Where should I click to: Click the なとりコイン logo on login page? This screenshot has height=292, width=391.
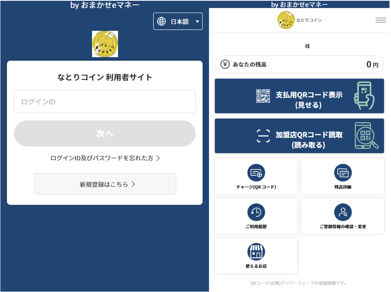click(x=105, y=44)
